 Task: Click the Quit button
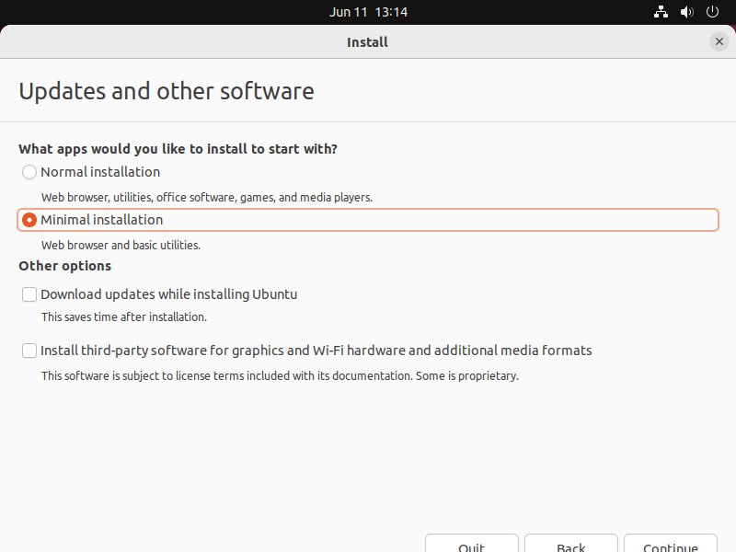(472, 544)
